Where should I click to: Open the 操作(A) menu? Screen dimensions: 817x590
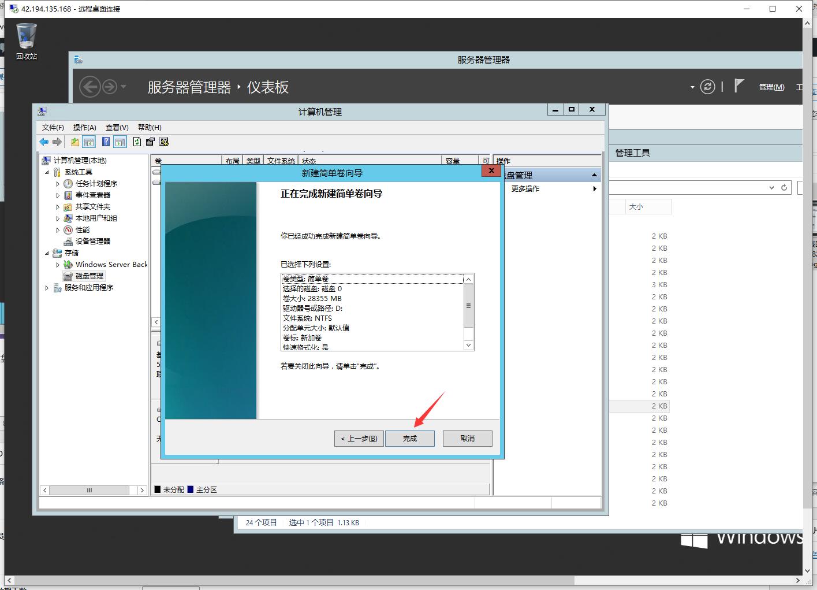[x=84, y=127]
